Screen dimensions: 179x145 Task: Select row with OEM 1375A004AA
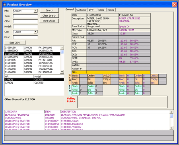pyautogui.click(x=32, y=63)
